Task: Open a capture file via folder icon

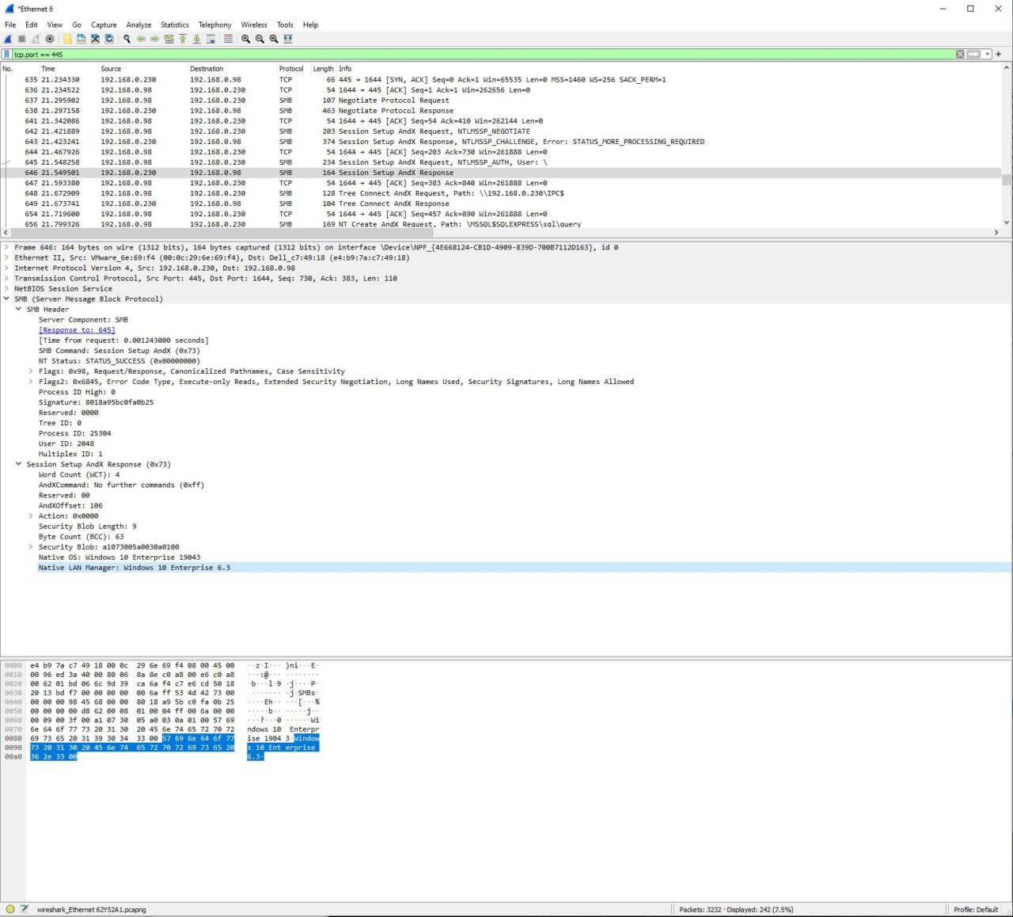Action: point(67,39)
